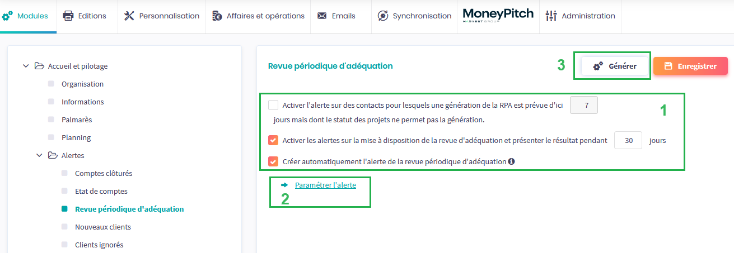Uncheck automatic creation of periodic review alert

[x=273, y=161]
